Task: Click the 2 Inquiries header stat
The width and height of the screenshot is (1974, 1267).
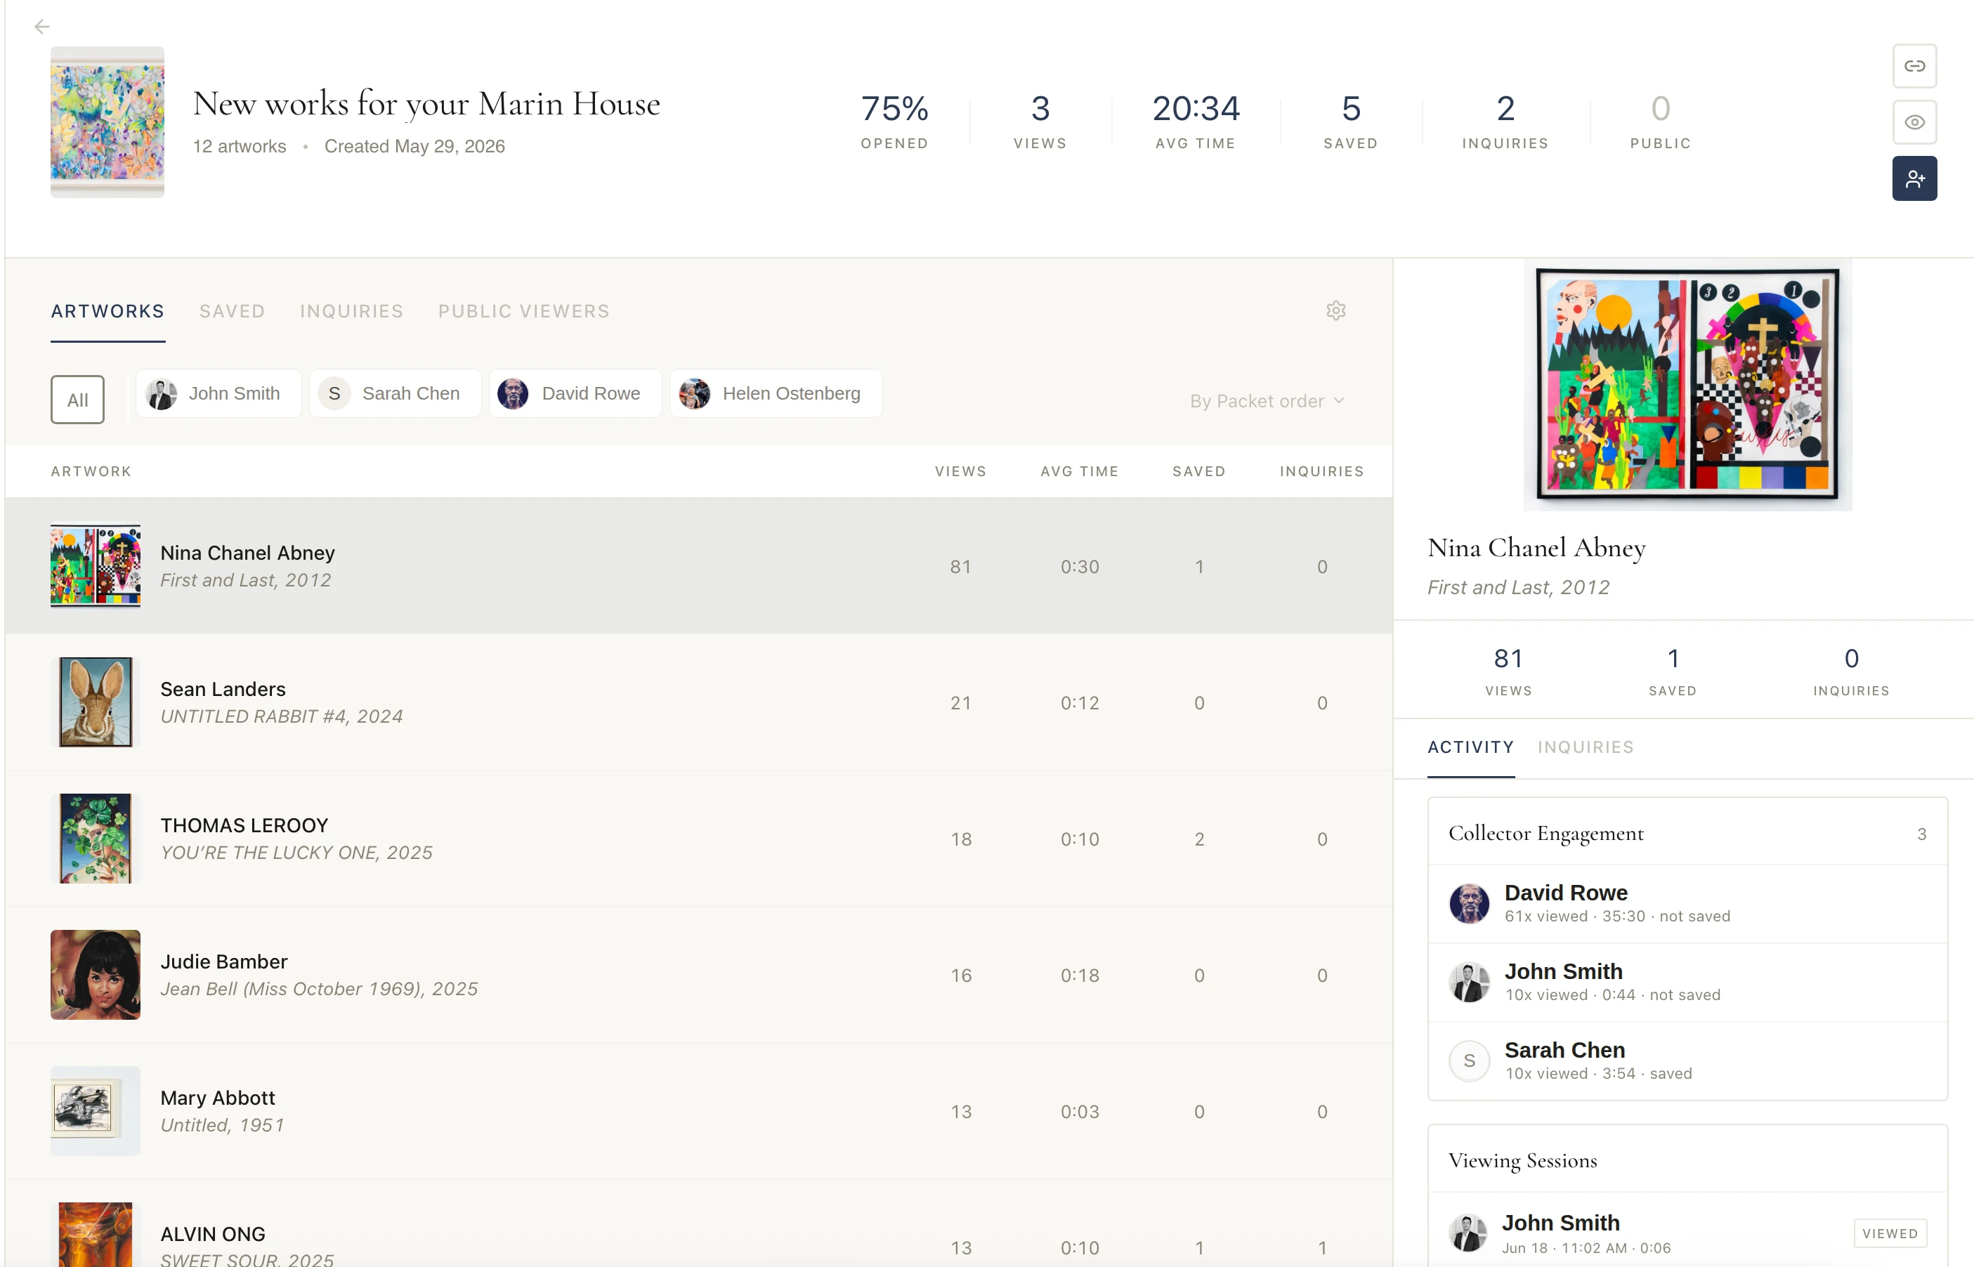Action: pyautogui.click(x=1505, y=122)
